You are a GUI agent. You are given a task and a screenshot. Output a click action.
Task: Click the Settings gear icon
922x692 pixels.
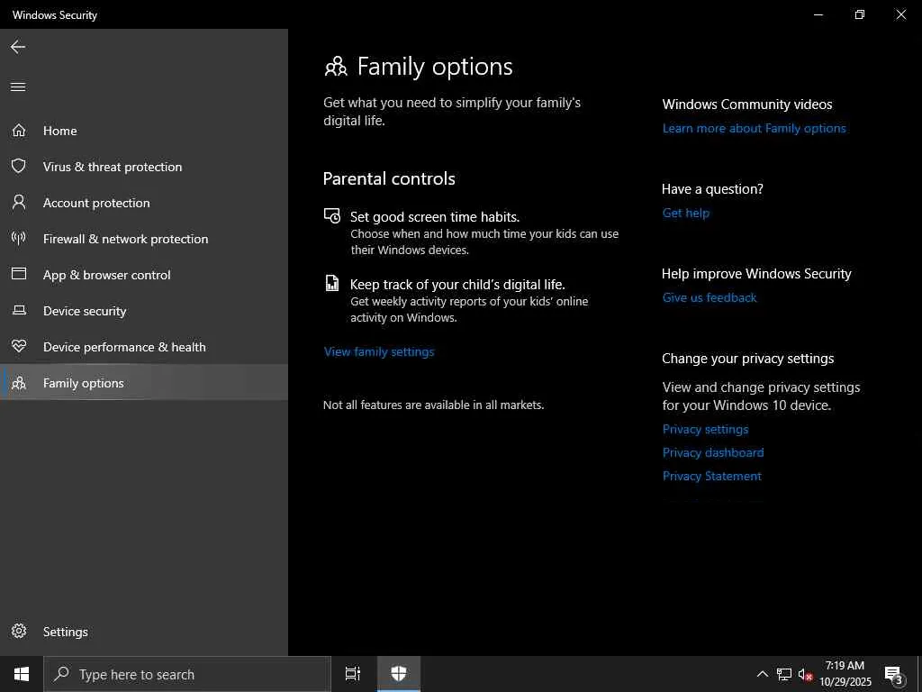point(19,631)
